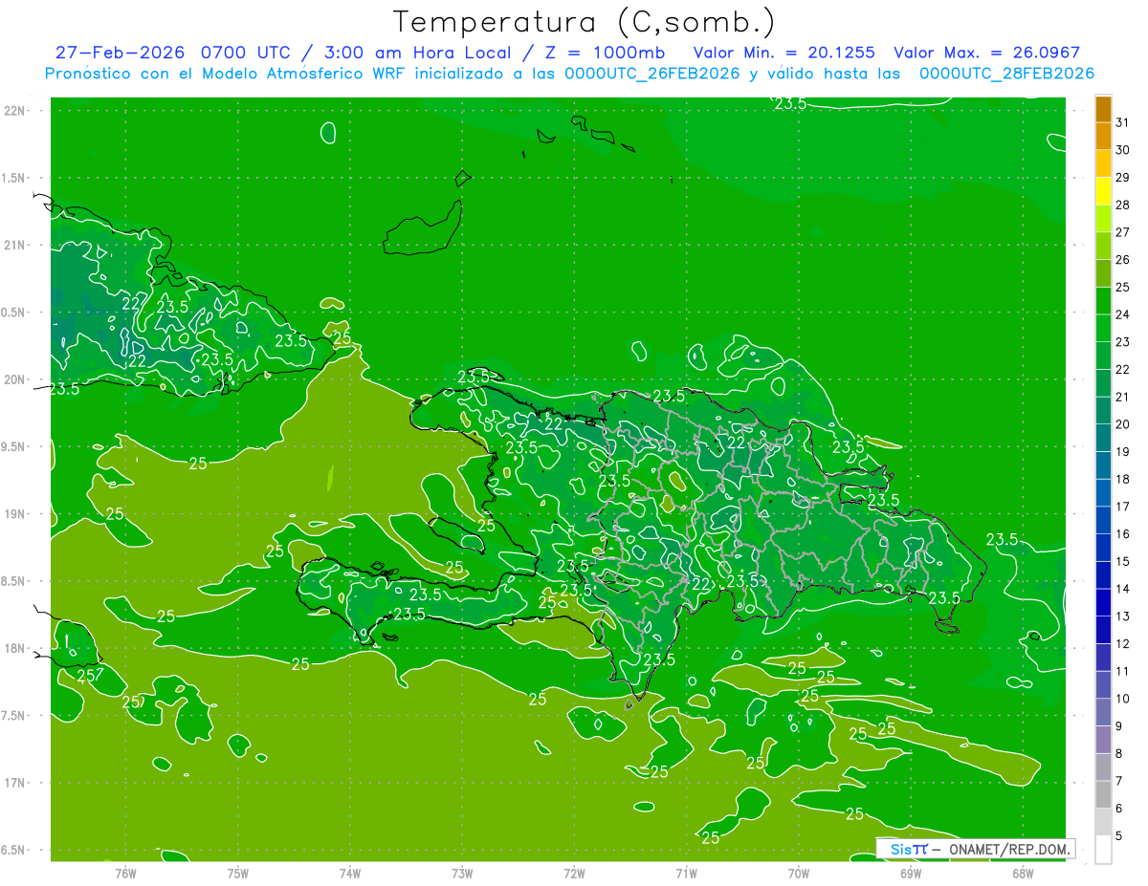Click the 69W longitude axis label
Image resolution: width=1148 pixels, height=886 pixels.
point(911,873)
